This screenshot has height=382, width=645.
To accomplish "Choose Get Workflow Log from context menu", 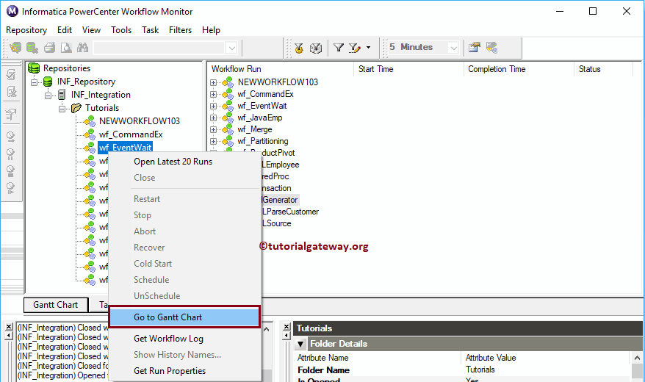I will (x=168, y=339).
